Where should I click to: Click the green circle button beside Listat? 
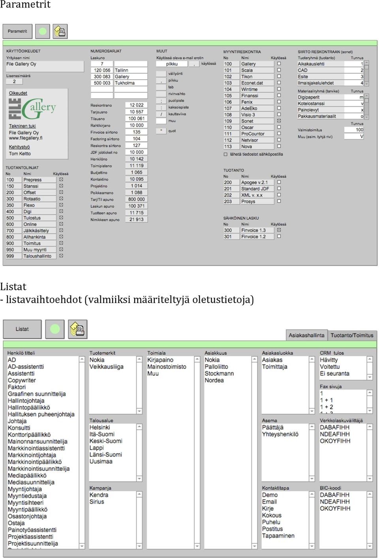point(55,329)
